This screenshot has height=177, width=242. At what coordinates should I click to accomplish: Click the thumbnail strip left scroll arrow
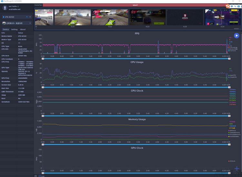(x=36, y=28)
